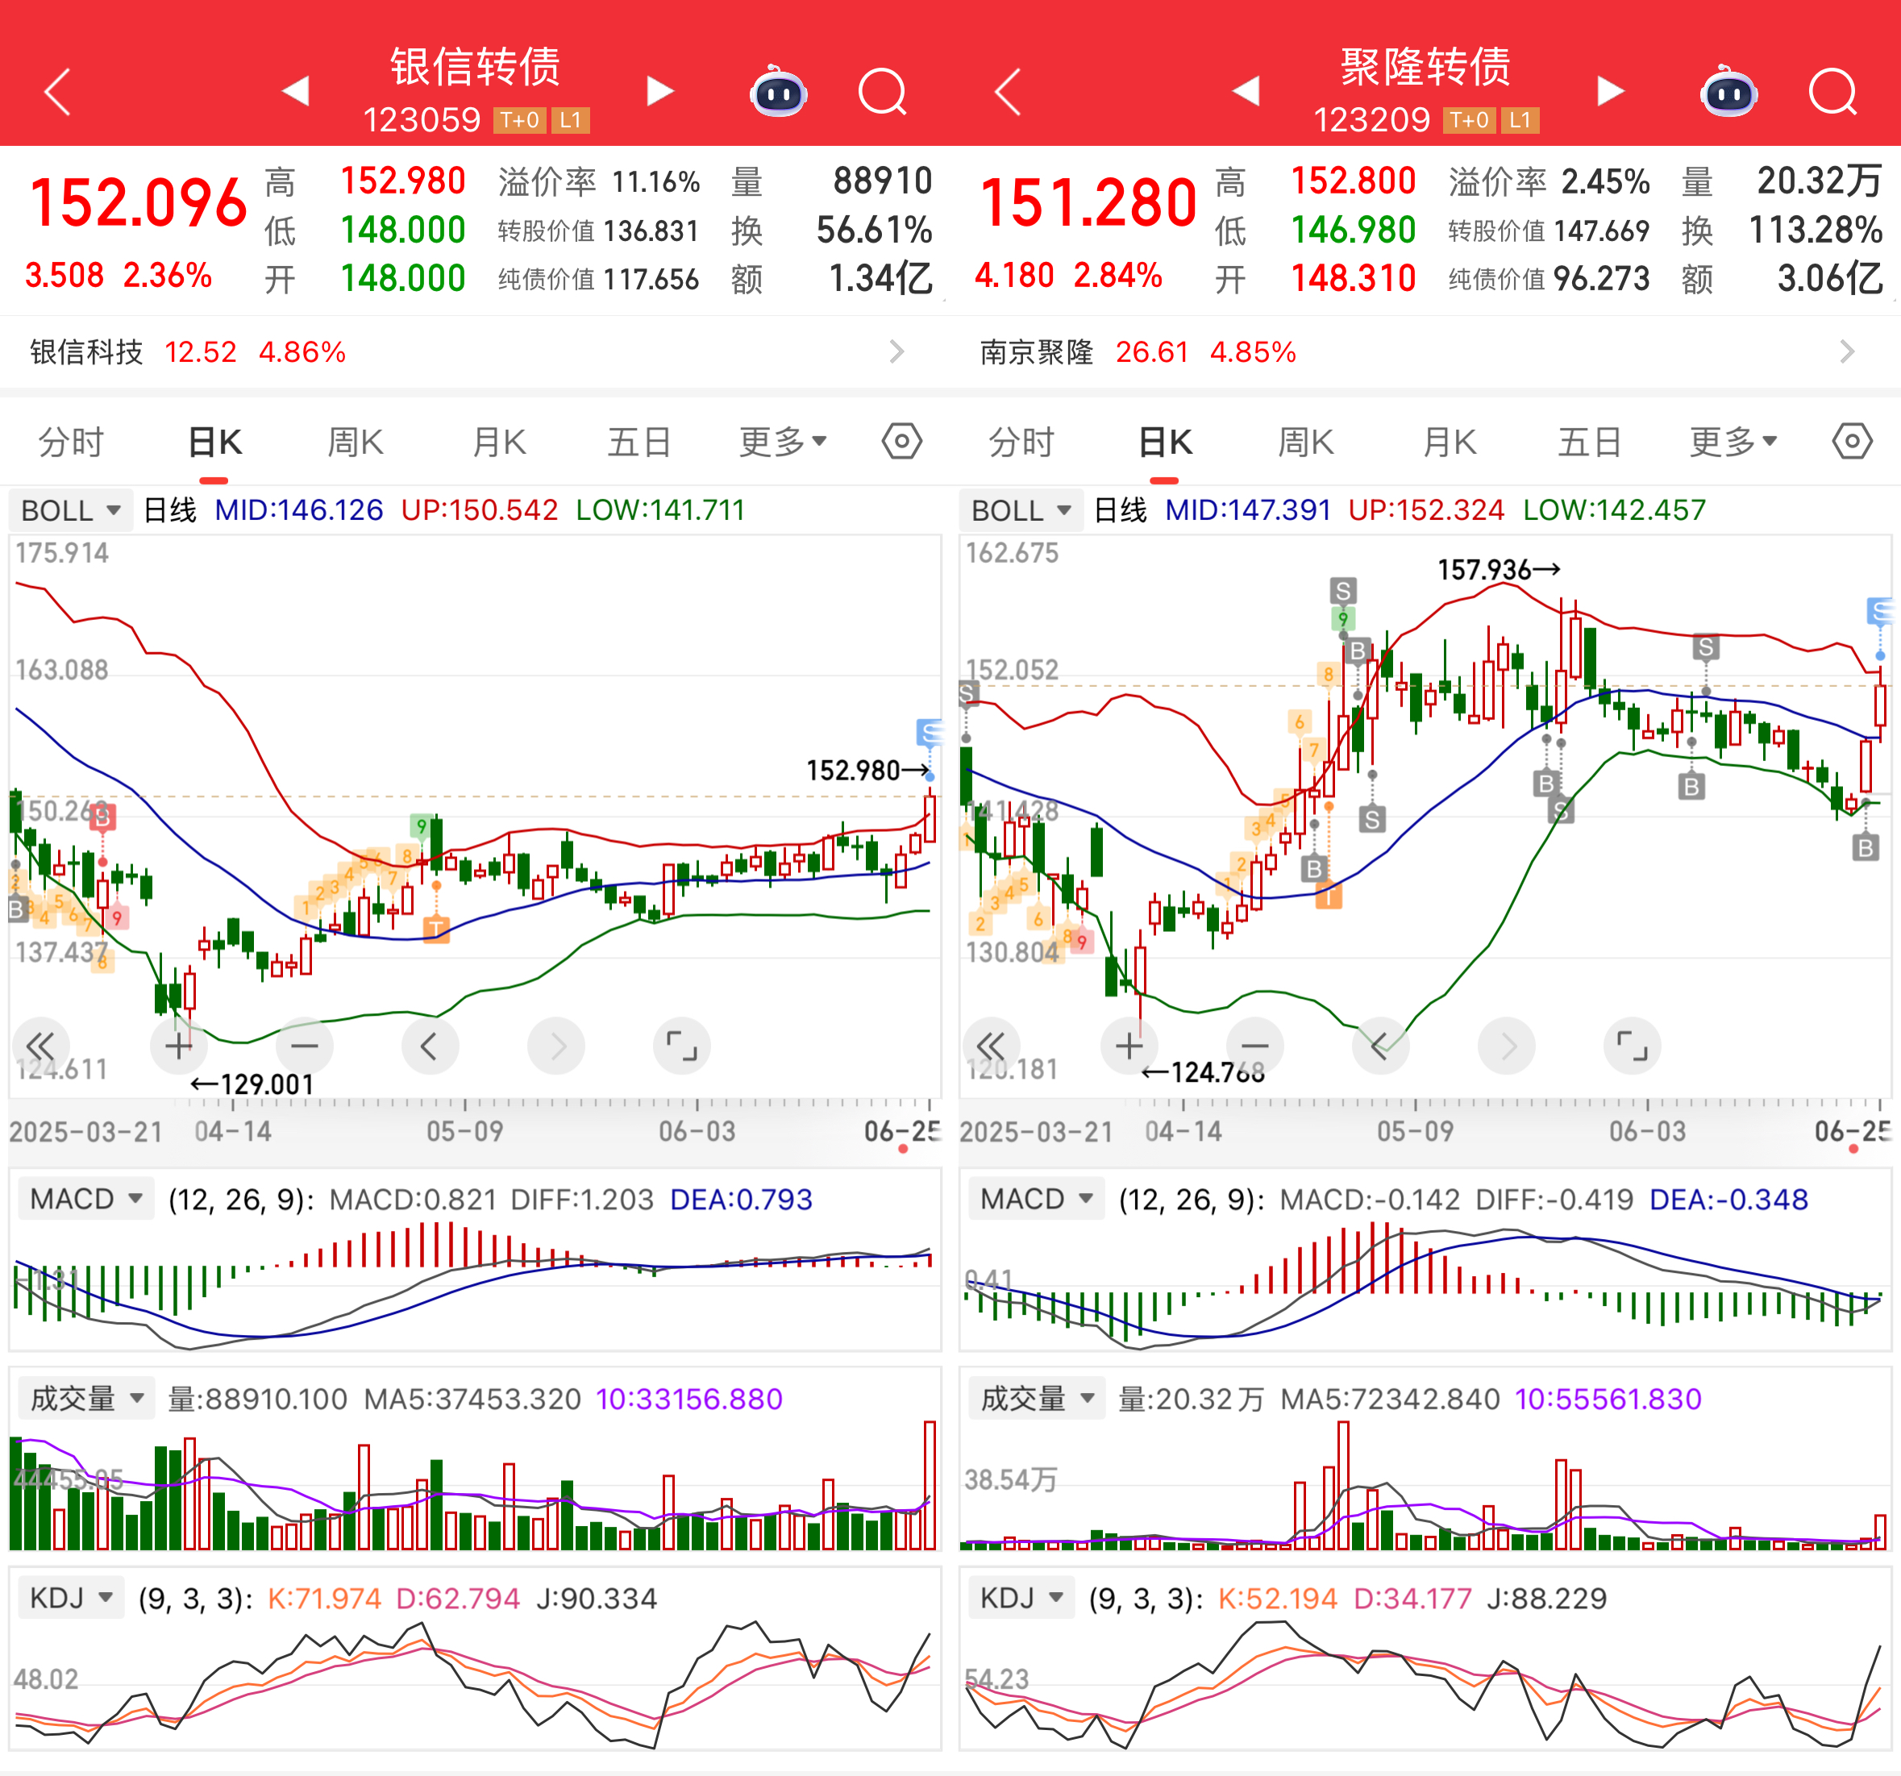Jump to the earliest data on the 银信转债 chart with the double arrow
Image resolution: width=1901 pixels, height=1776 pixels.
click(x=40, y=1046)
